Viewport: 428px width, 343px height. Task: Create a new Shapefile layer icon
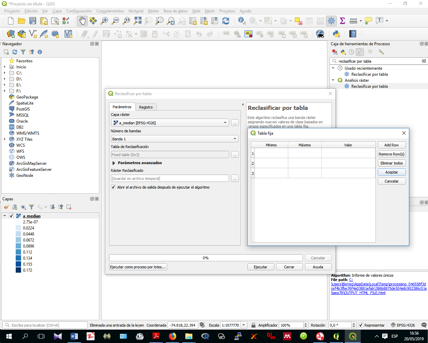33,34
